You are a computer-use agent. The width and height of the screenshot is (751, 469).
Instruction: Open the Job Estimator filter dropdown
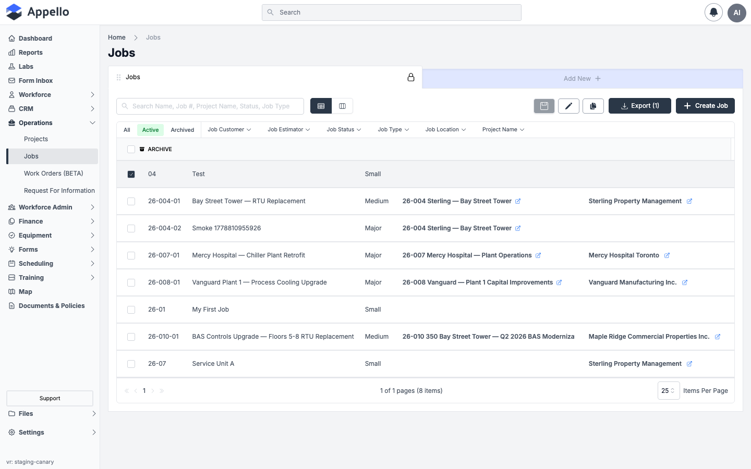pos(289,130)
